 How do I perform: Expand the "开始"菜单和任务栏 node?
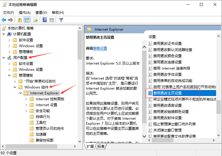click(15, 81)
